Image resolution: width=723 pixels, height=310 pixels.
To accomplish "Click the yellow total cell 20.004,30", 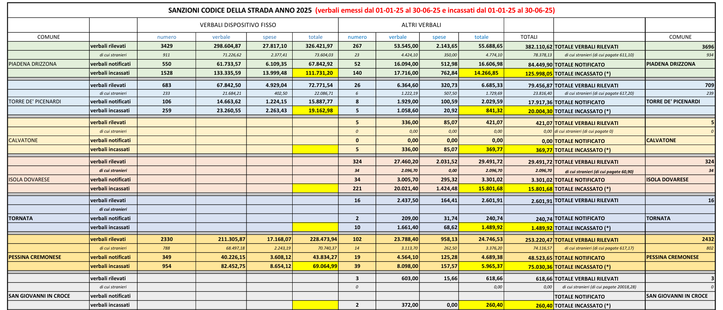I will pos(528,111).
